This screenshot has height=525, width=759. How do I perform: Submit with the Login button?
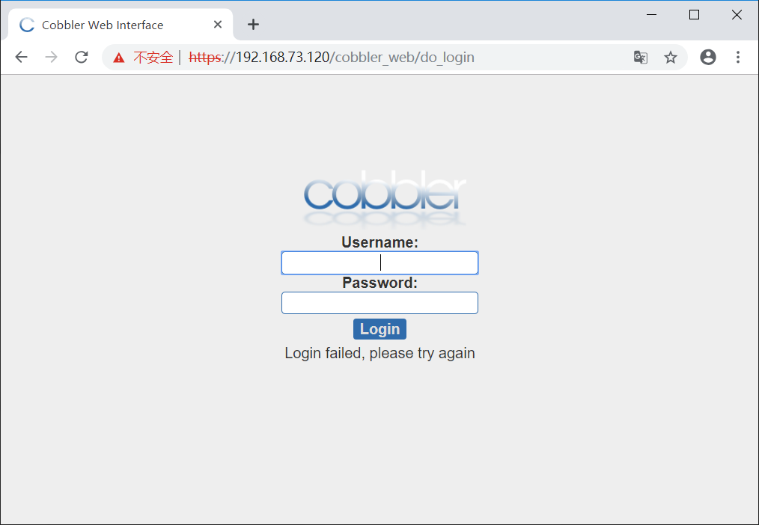(380, 329)
